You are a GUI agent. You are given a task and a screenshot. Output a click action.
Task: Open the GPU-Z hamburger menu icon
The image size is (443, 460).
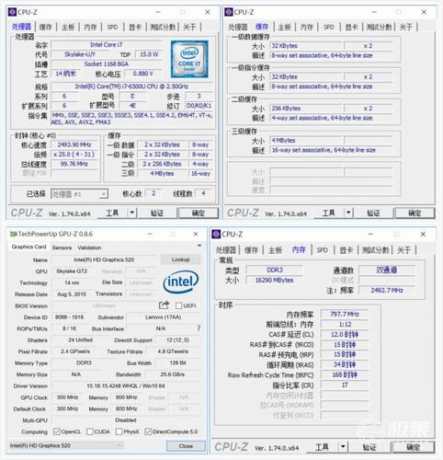[199, 246]
